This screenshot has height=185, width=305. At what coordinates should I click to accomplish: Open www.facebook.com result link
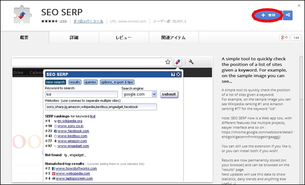coord(73,131)
